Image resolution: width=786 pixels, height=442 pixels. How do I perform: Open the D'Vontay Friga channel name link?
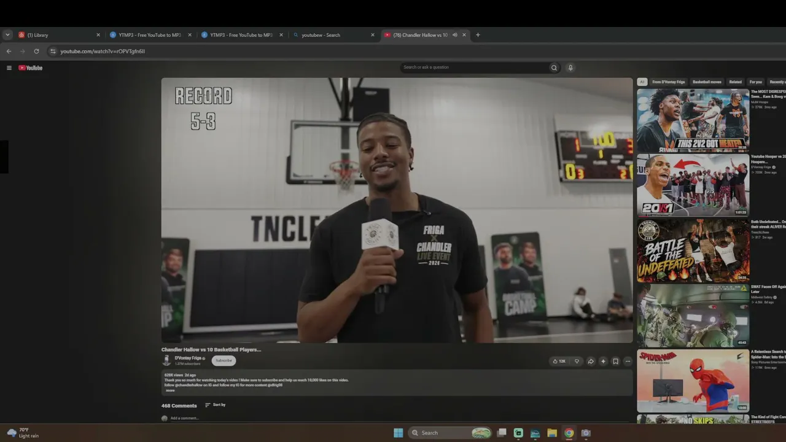pos(188,358)
